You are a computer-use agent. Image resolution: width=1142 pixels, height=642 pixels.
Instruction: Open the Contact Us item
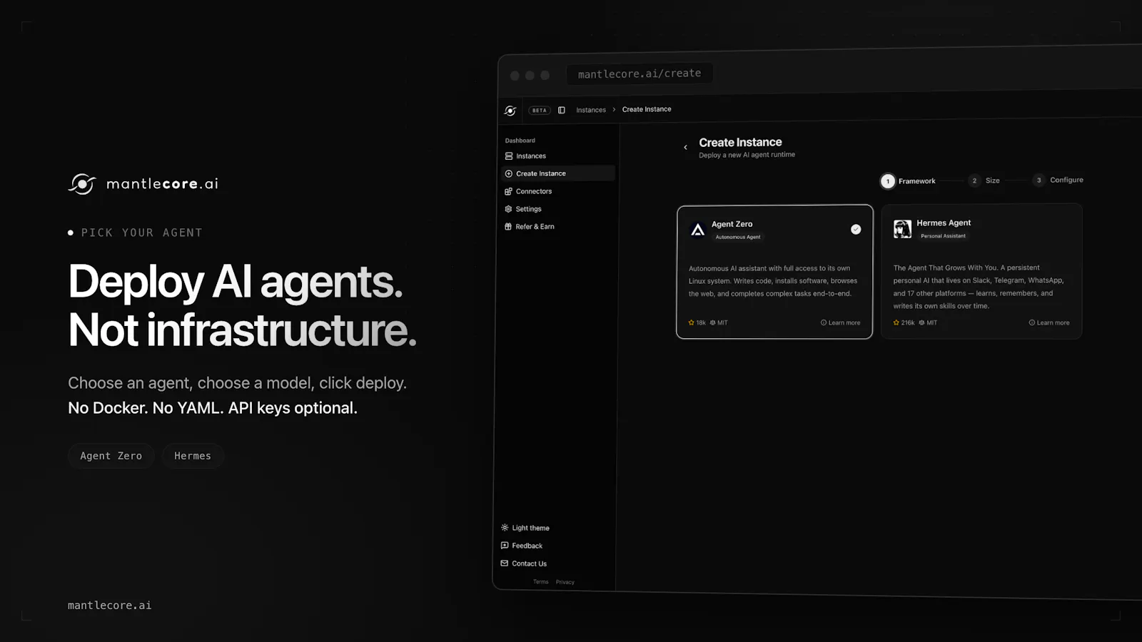point(529,564)
